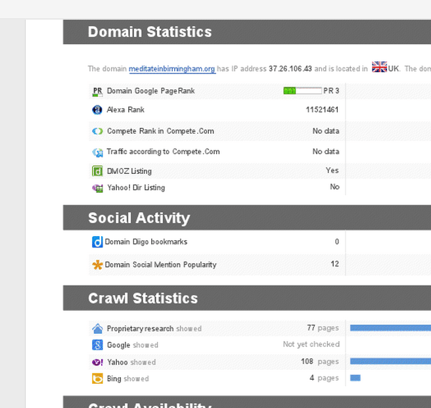Click the Domain Google PageRank label
The image size is (431, 408).
pyautogui.click(x=150, y=91)
